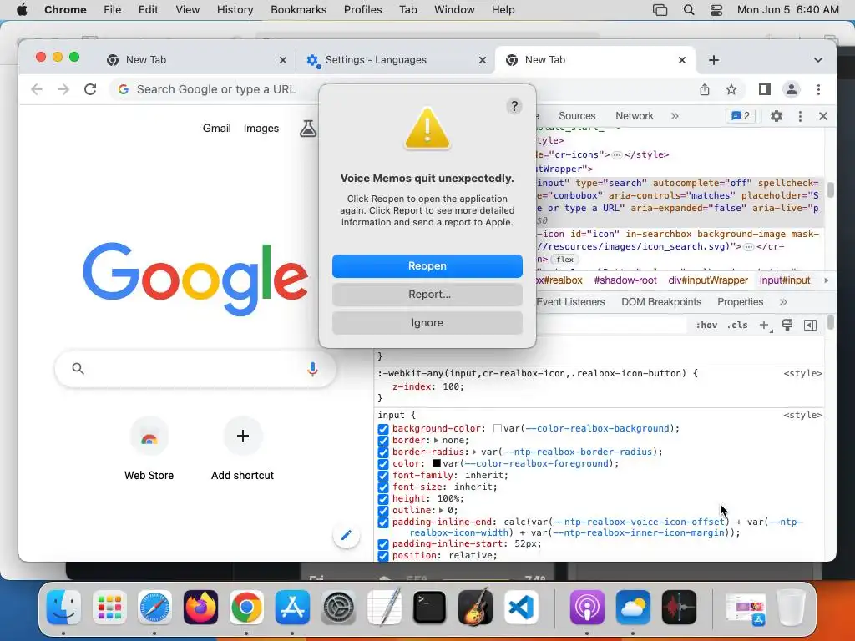The width and height of the screenshot is (855, 641).
Task: Open Properties tab in DevTools
Action: [740, 302]
